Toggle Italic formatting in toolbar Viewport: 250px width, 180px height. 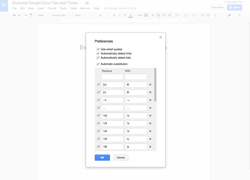120,15
